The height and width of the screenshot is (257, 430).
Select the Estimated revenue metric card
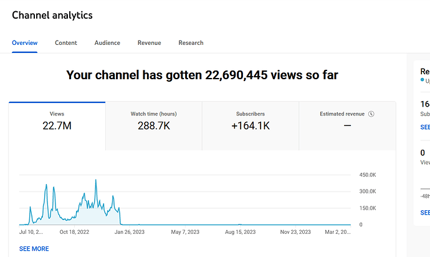(347, 126)
